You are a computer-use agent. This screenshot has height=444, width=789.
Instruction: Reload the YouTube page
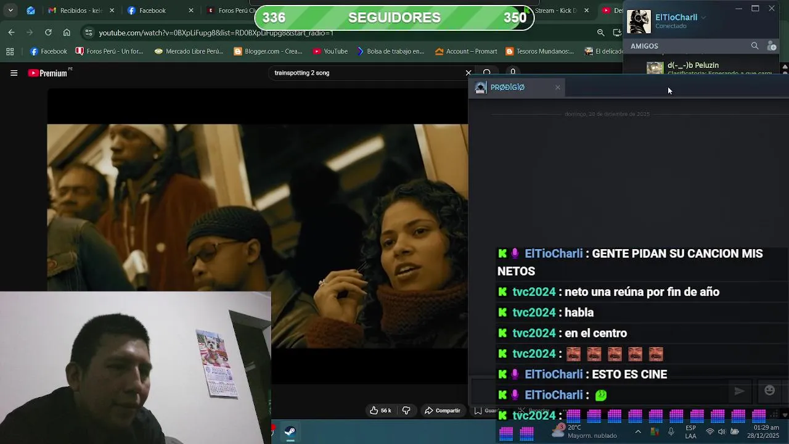pos(48,32)
